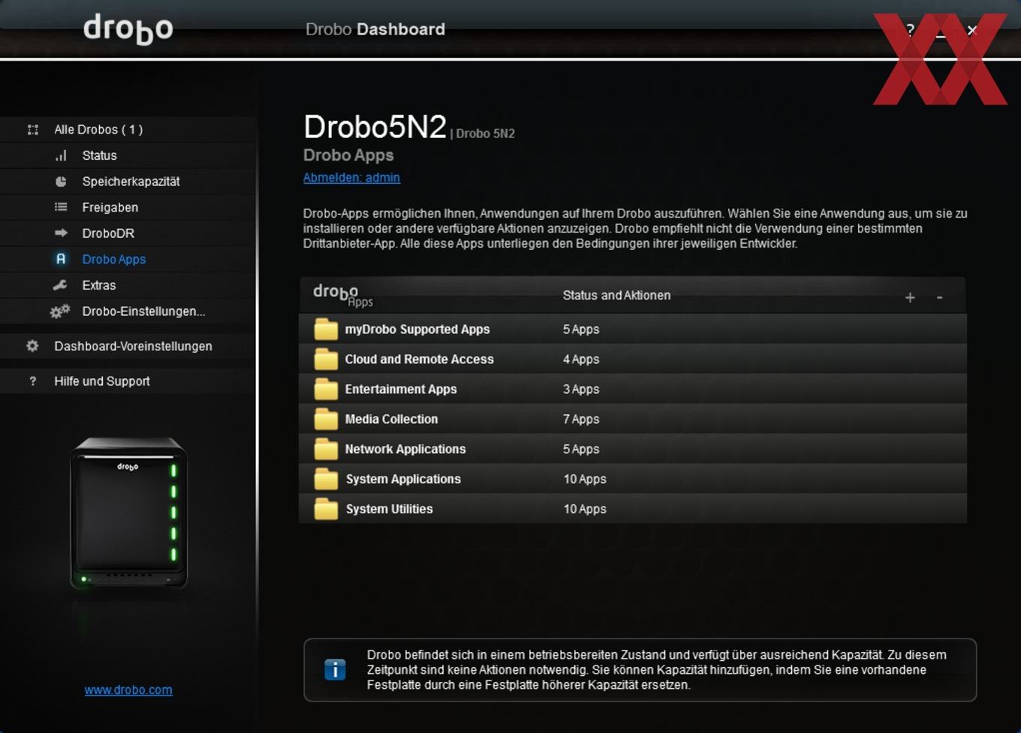The height and width of the screenshot is (733, 1021).
Task: Expand the Entertainment Apps category
Action: coord(633,389)
